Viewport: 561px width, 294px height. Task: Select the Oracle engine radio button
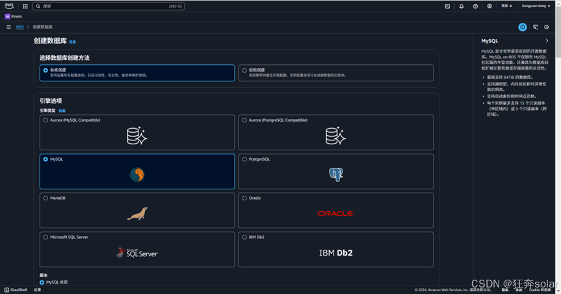click(x=244, y=198)
